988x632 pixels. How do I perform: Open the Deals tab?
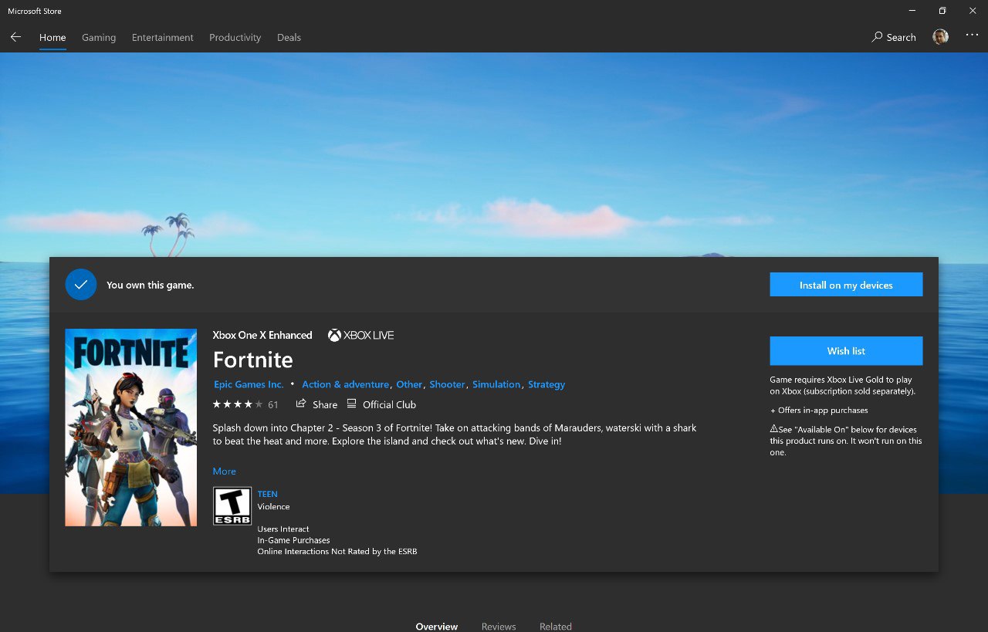click(x=289, y=37)
